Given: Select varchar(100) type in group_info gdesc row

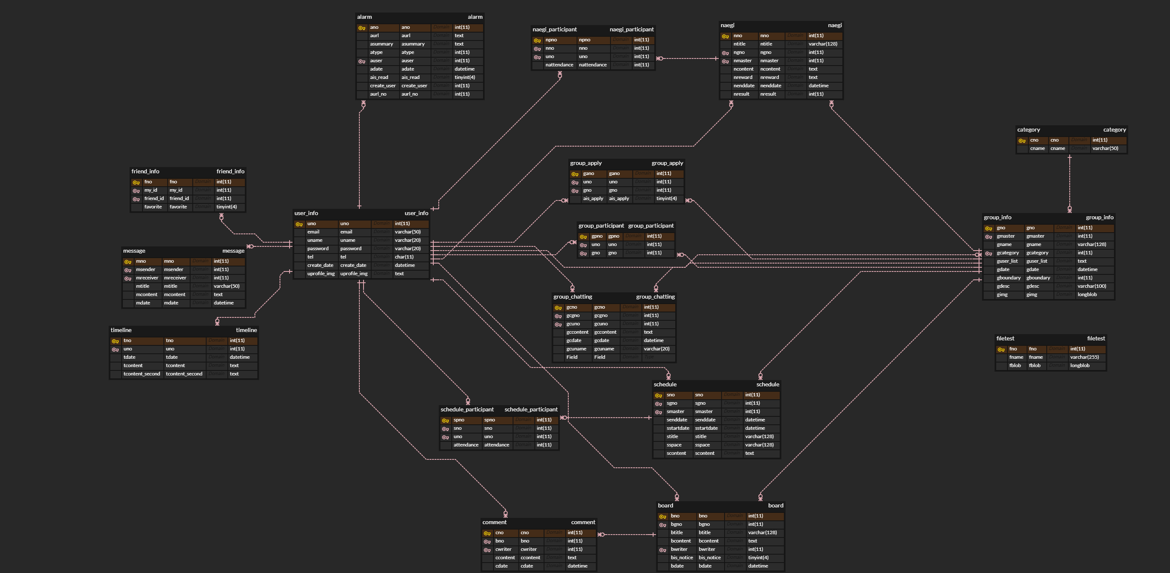Looking at the screenshot, I should pos(1091,286).
